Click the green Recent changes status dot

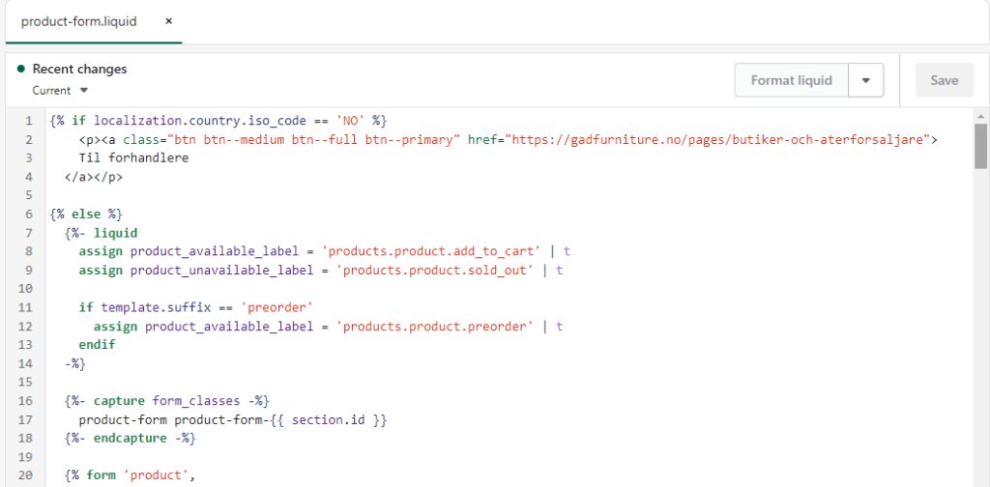coord(21,69)
